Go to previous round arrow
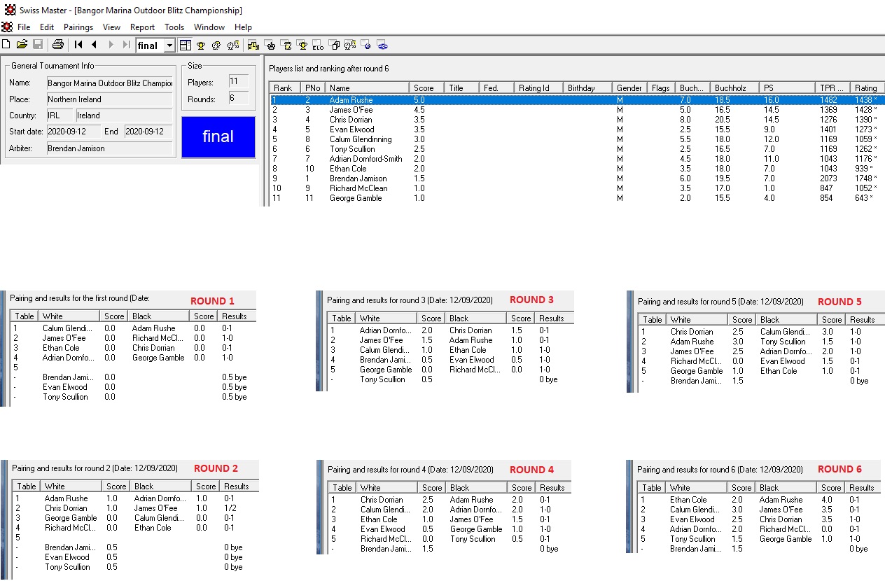The height and width of the screenshot is (581, 885). point(94,45)
